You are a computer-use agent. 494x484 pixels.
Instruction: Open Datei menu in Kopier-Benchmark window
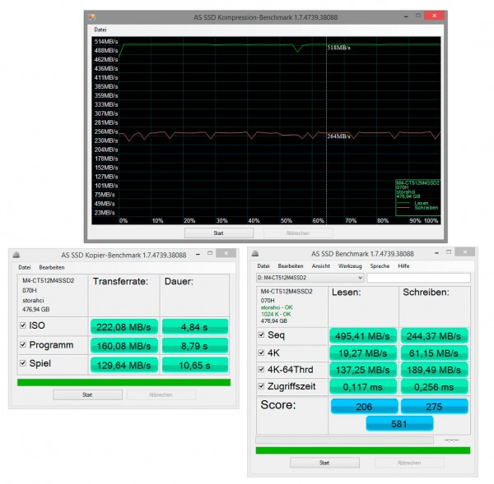click(24, 267)
